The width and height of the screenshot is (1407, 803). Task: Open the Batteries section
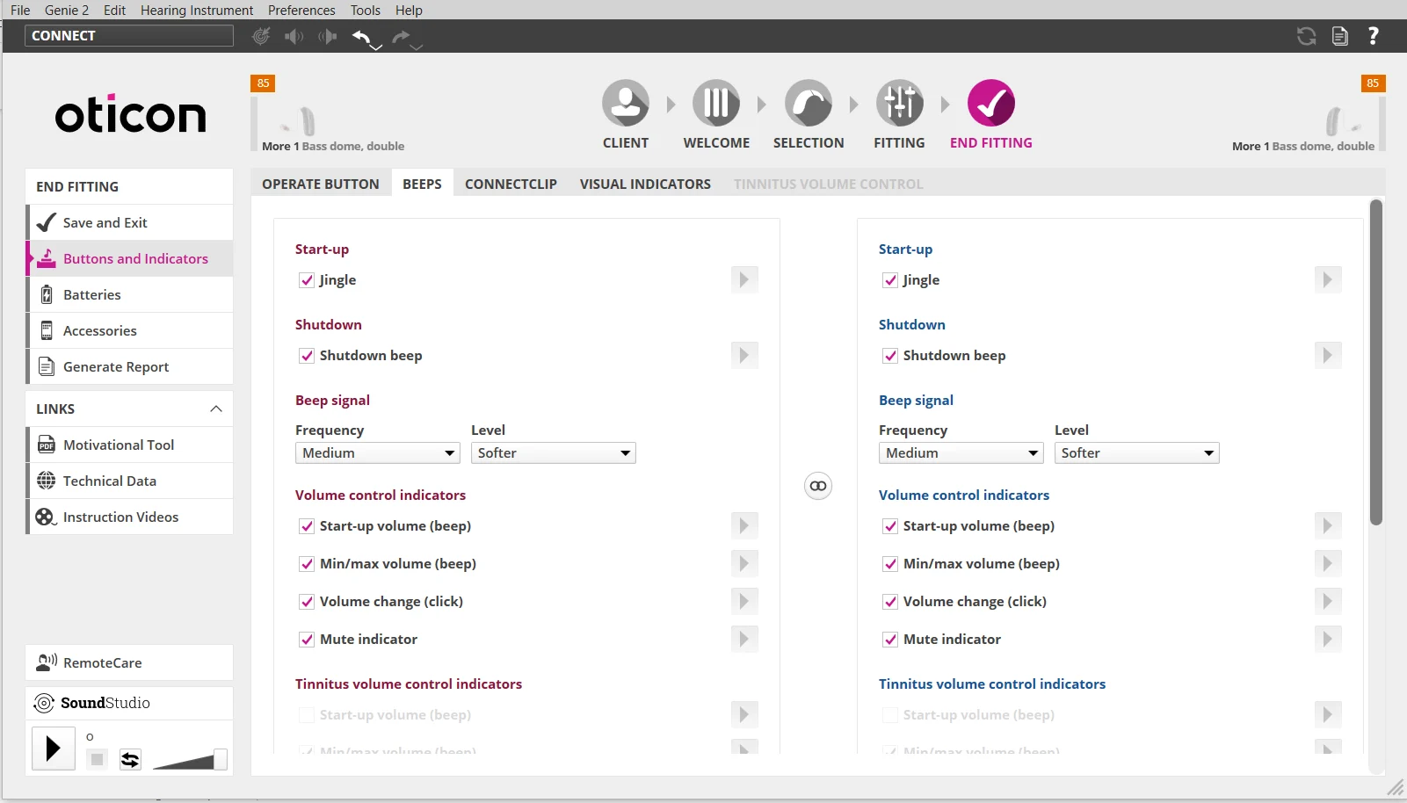[130, 295]
